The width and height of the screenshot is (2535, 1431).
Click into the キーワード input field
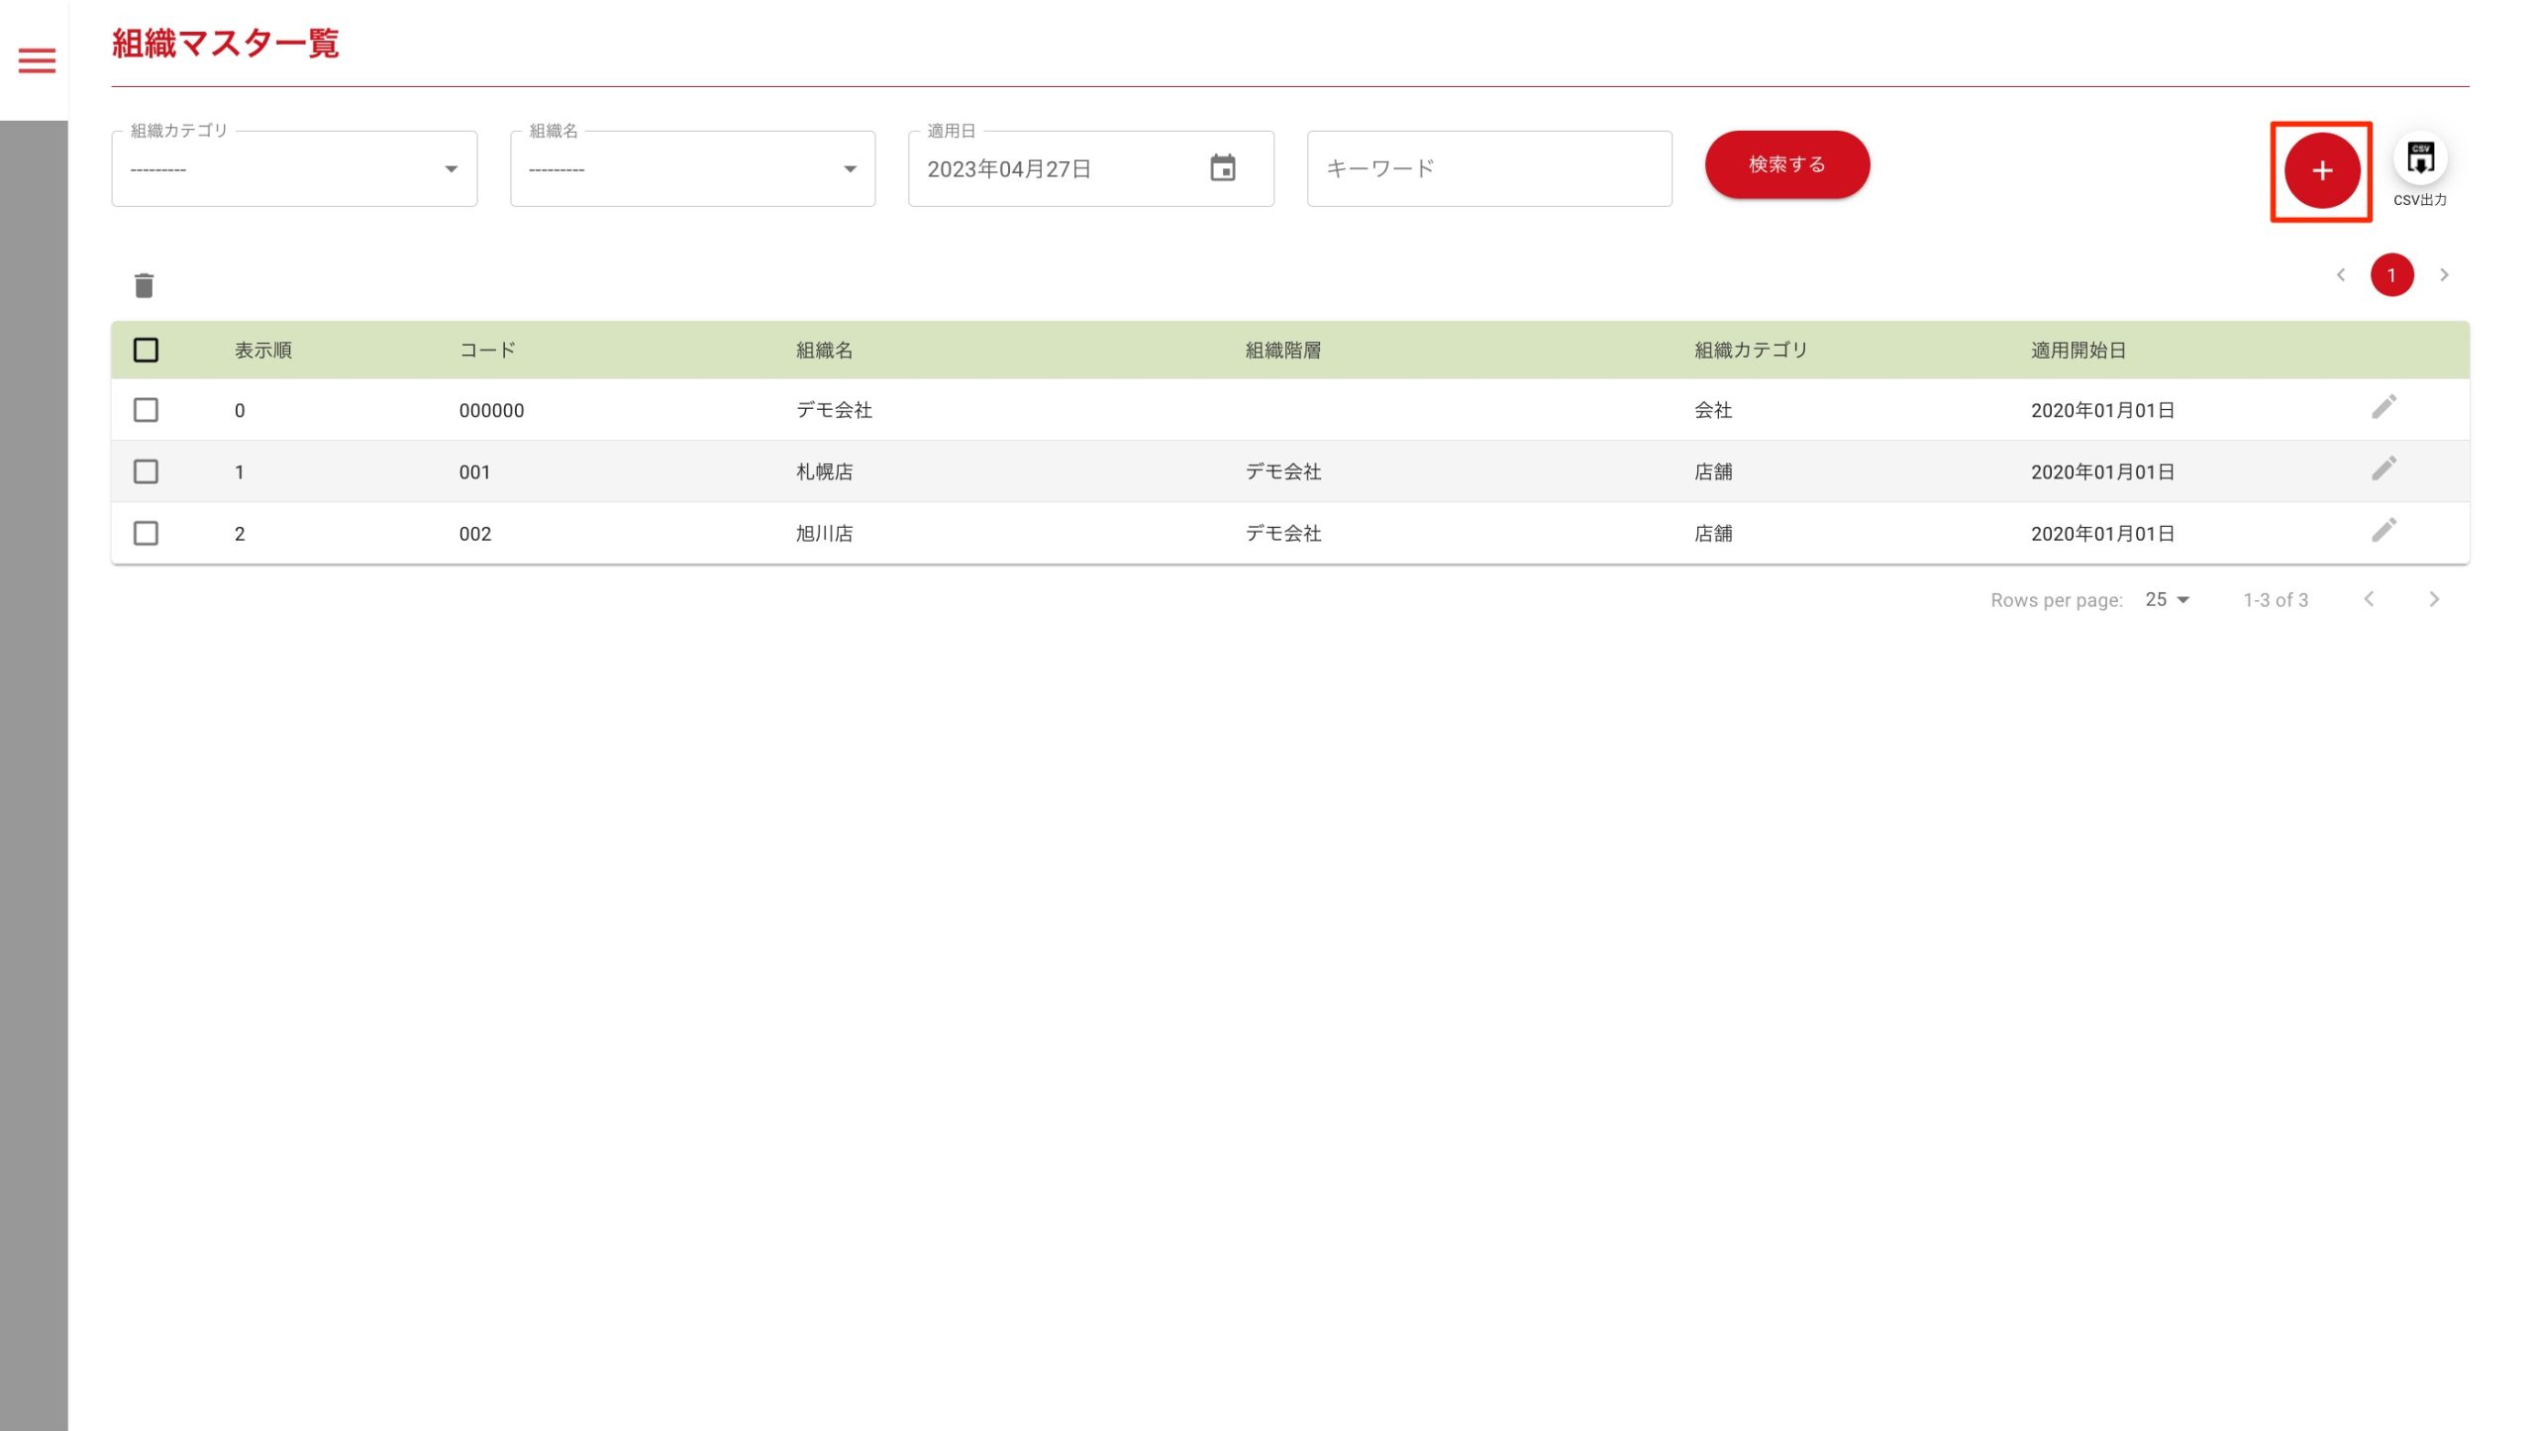tap(1488, 168)
